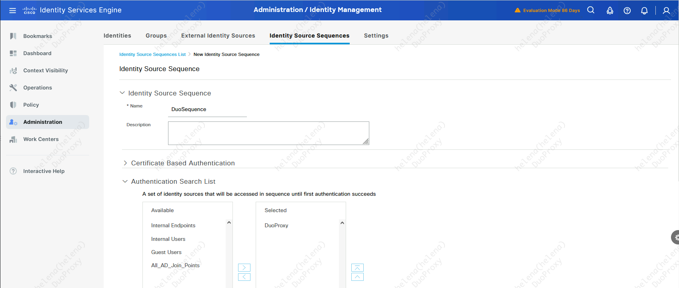679x288 pixels.
Task: Open Policy in the sidebar
Action: (31, 105)
